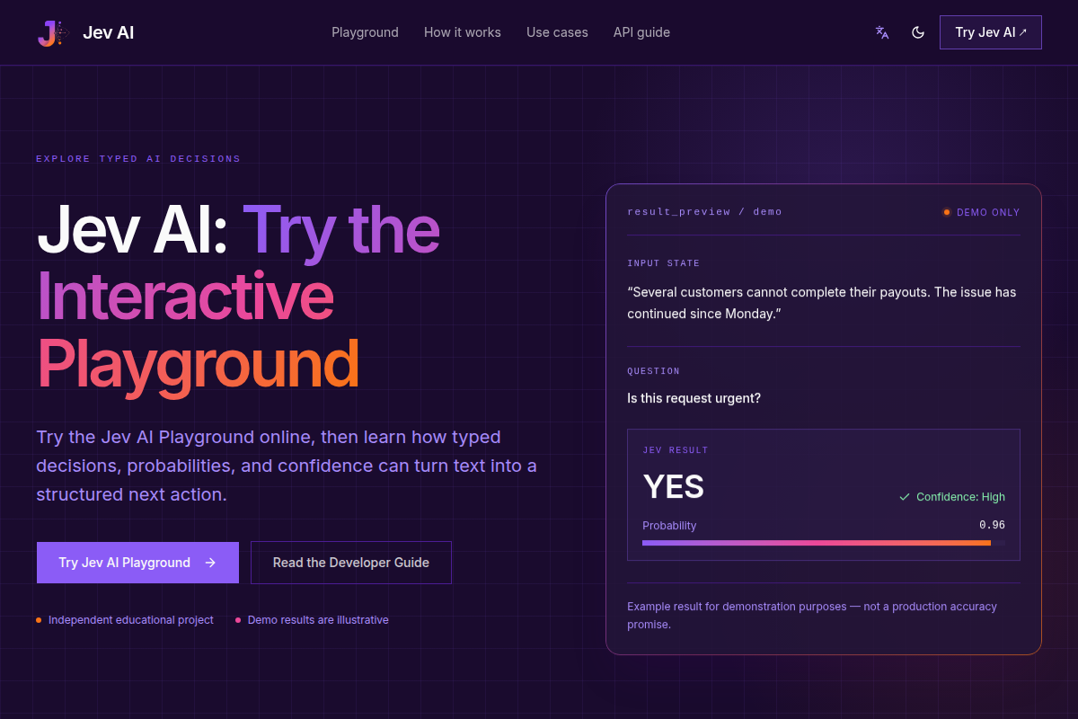Click the YES result in Jev Result box
This screenshot has height=719, width=1078.
(674, 487)
